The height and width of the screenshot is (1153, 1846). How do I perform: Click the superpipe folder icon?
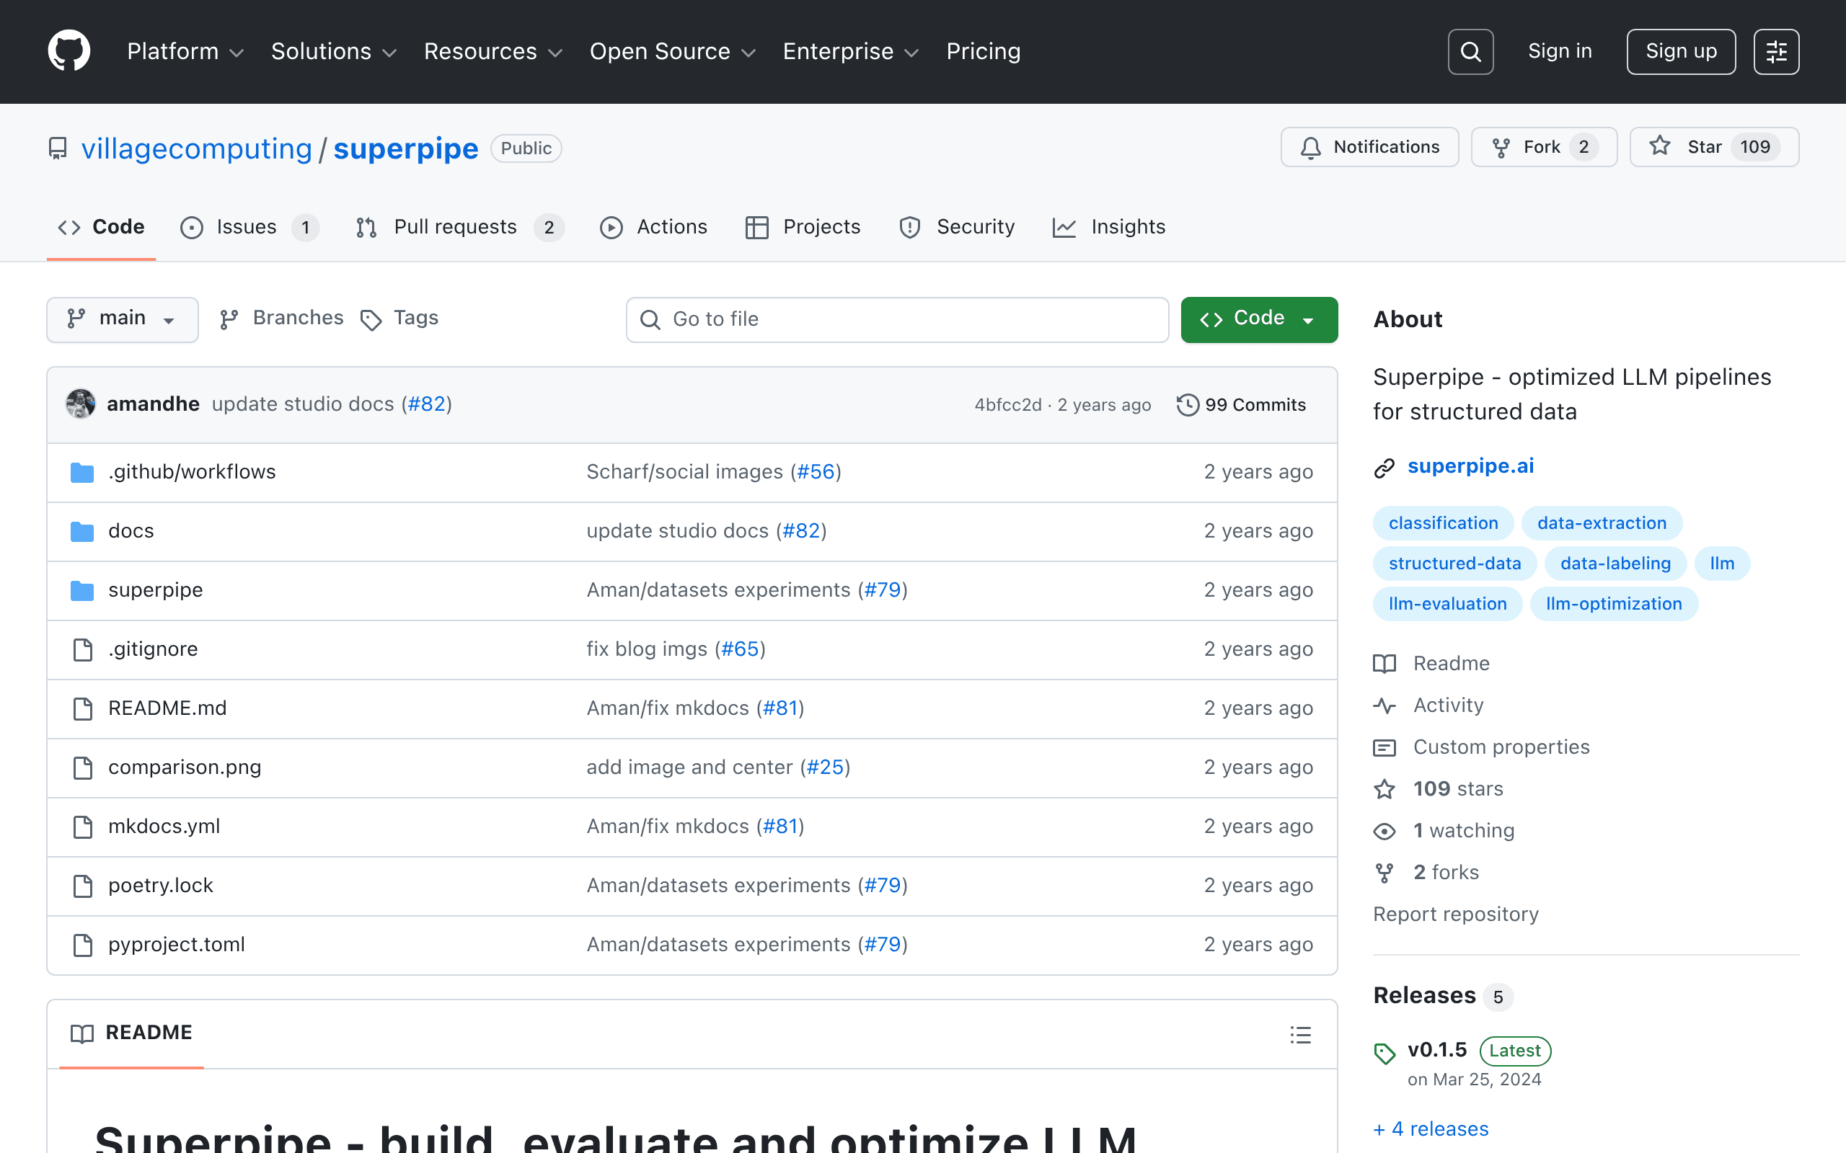pyautogui.click(x=81, y=590)
